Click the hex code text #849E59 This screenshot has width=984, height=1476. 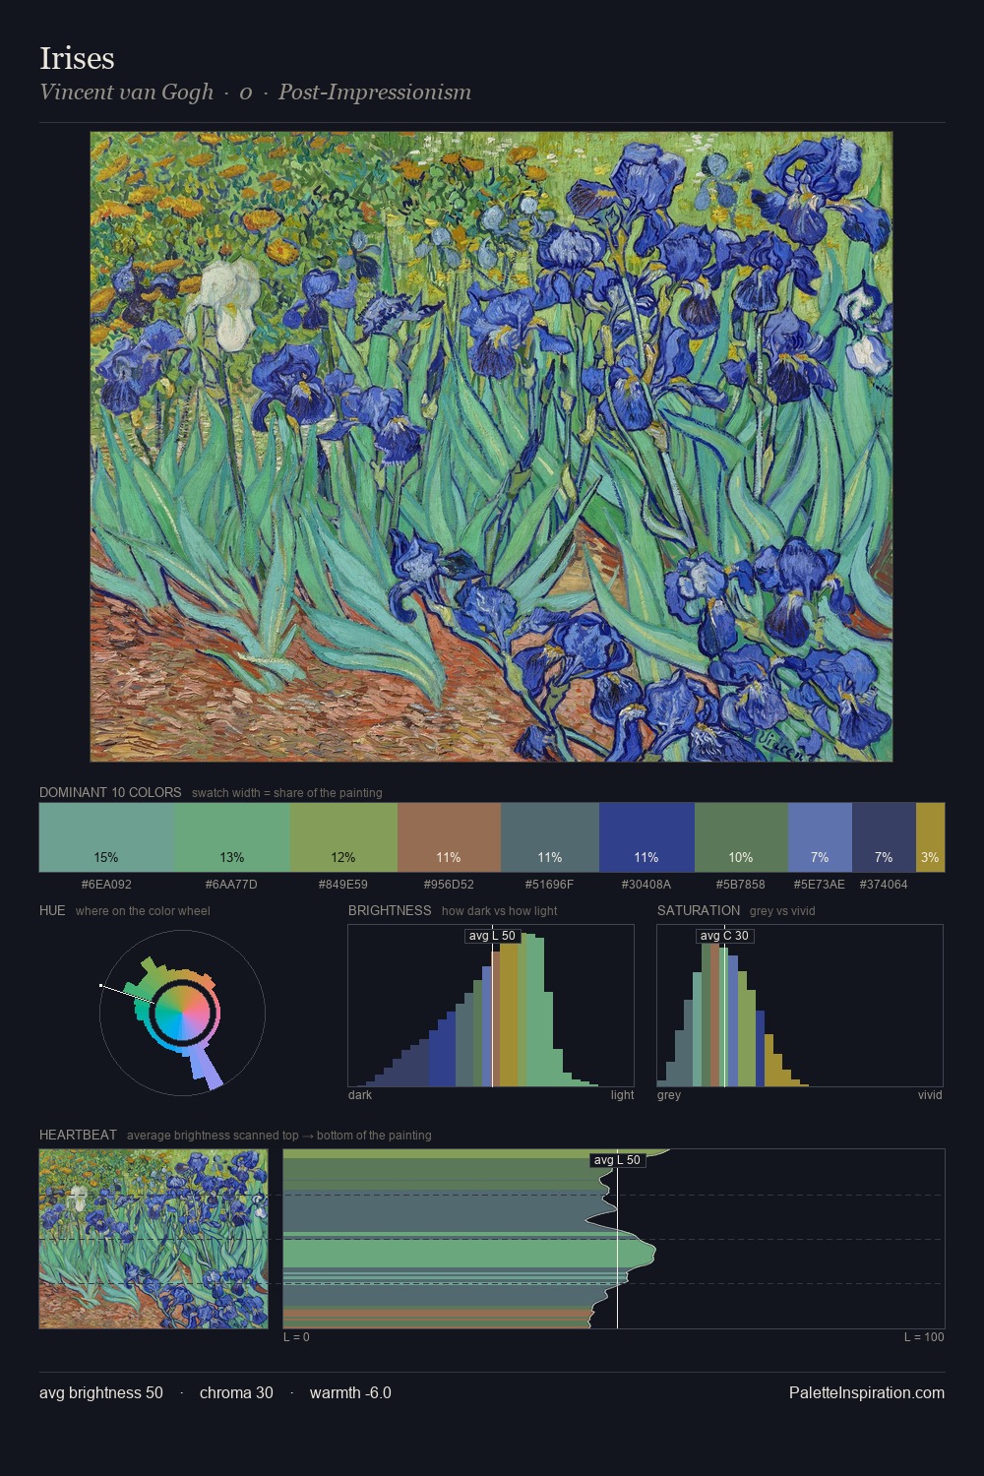[343, 885]
